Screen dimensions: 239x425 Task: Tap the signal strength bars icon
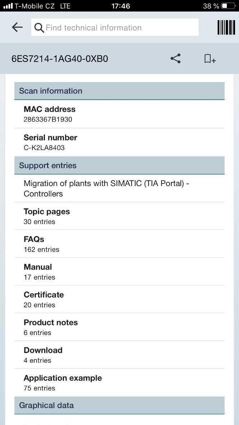pos(8,6)
